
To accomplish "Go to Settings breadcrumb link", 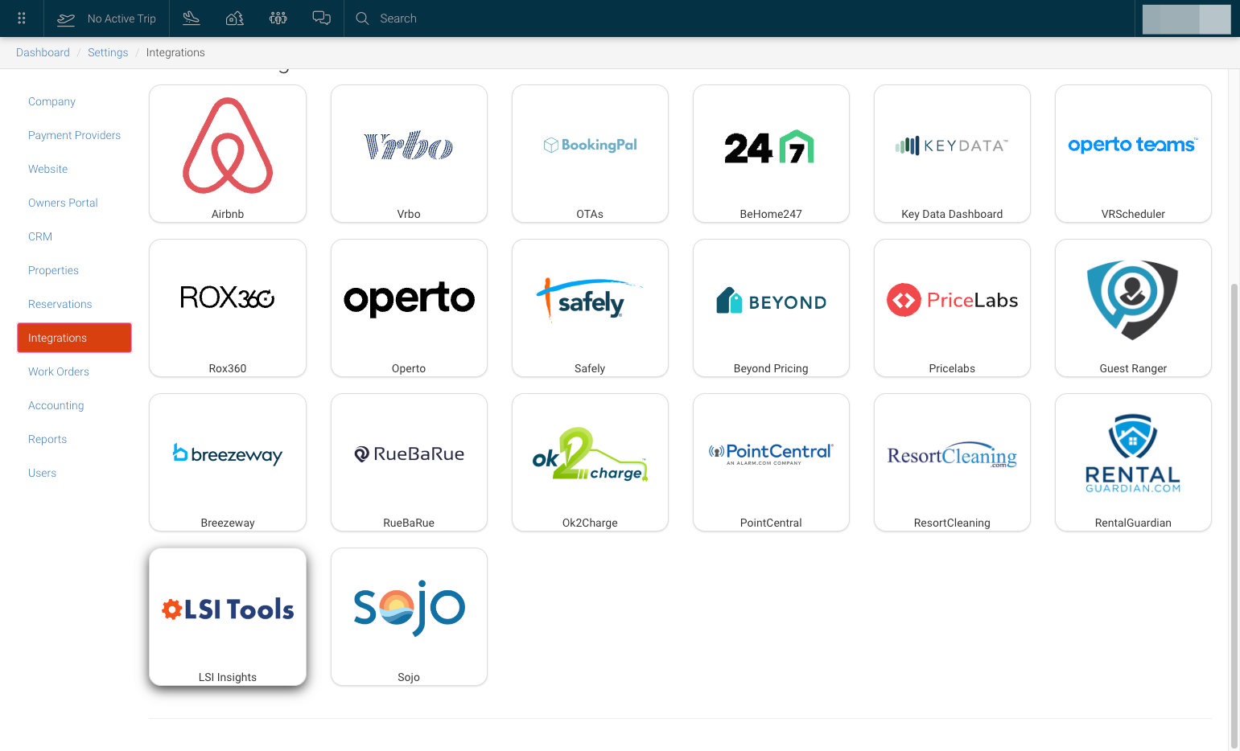I will coord(108,52).
